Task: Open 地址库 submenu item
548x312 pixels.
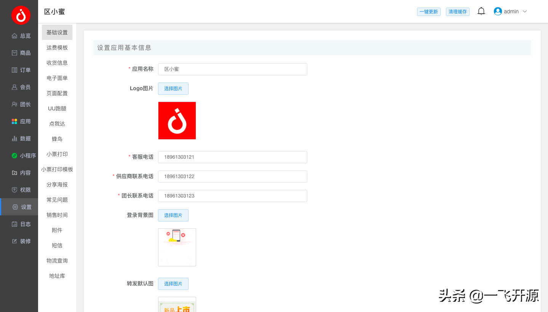Action: click(x=57, y=276)
